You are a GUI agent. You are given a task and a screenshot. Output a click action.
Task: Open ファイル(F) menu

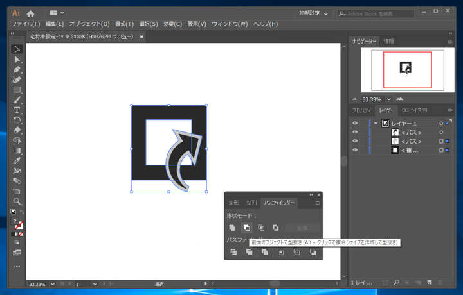(x=26, y=24)
